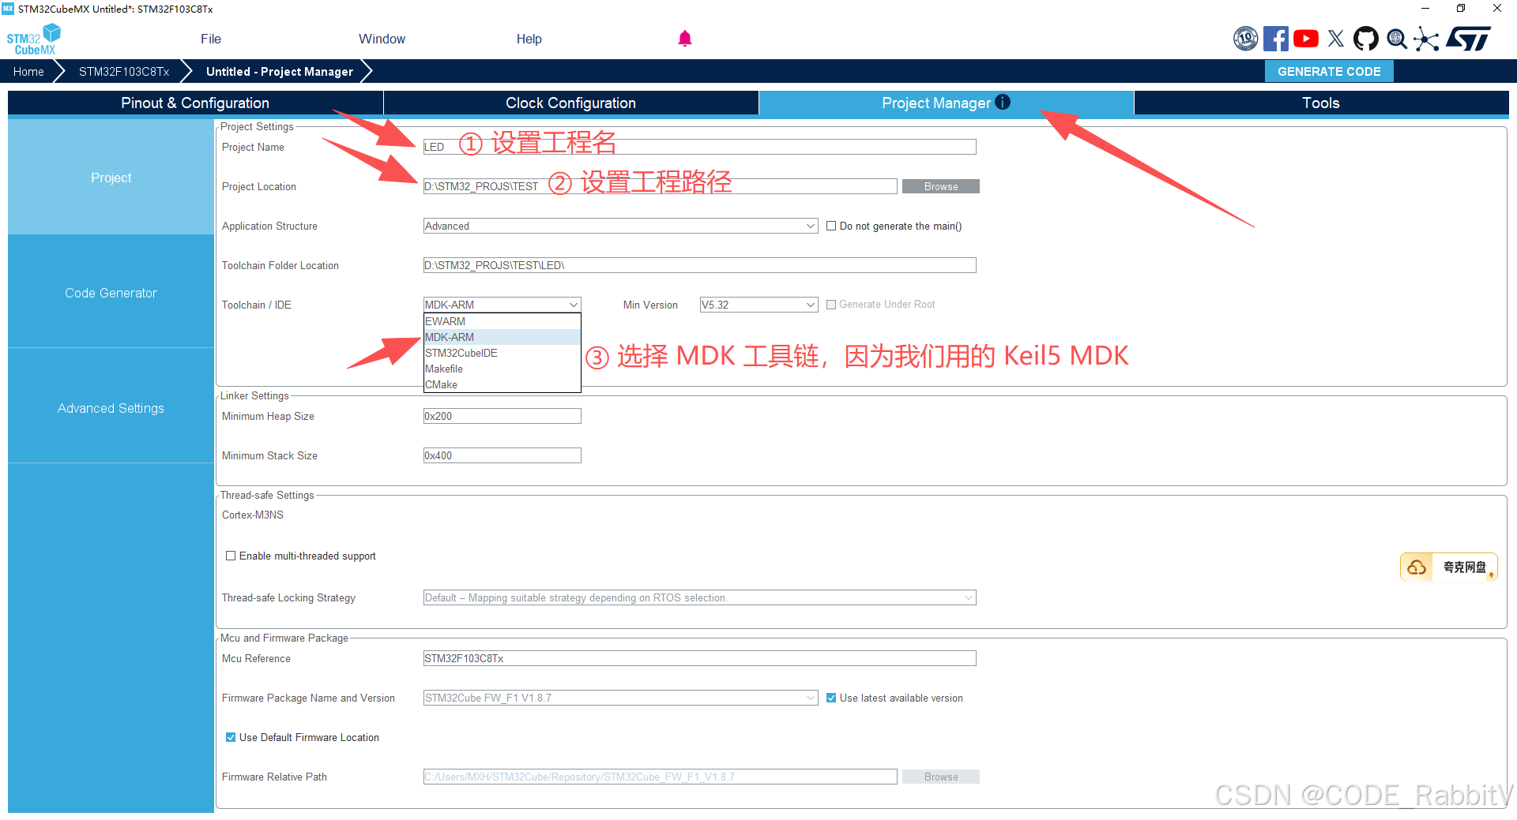Click Minimum Stack Size field
The image size is (1517, 820).
coord(502,455)
